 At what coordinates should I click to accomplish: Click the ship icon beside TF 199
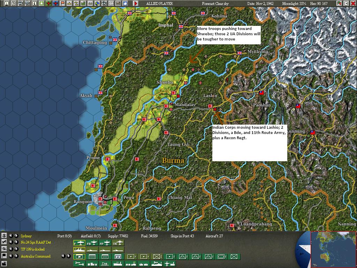pyautogui.click(x=4, y=249)
